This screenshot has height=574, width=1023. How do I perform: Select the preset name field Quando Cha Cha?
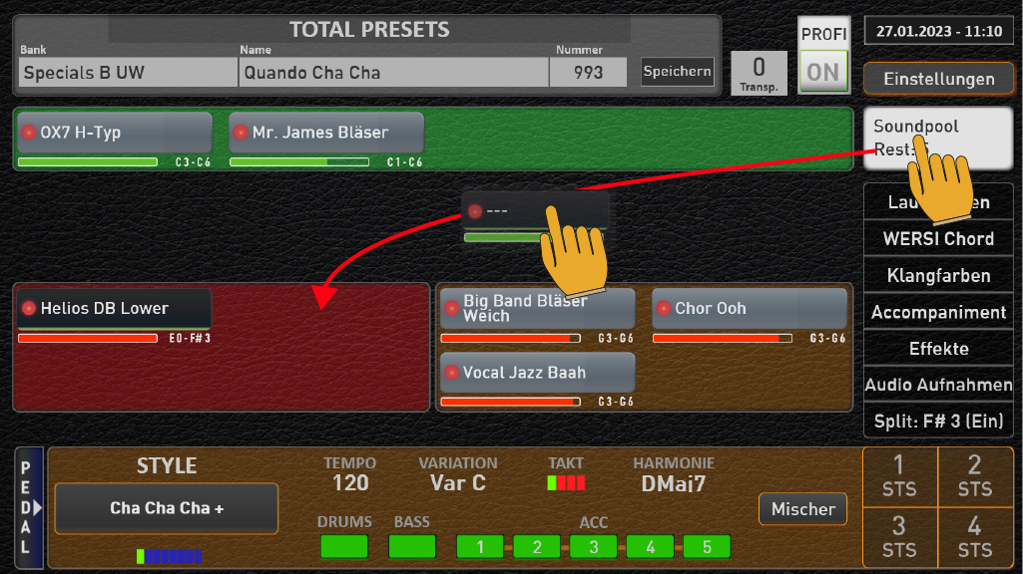point(394,73)
